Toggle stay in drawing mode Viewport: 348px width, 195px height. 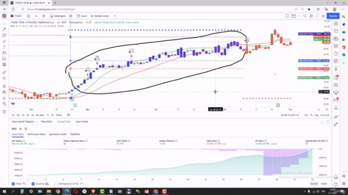4,92
